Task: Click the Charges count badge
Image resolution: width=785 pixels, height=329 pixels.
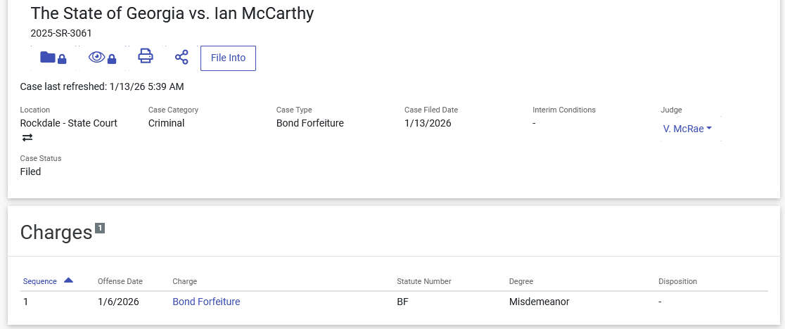Action: [100, 228]
